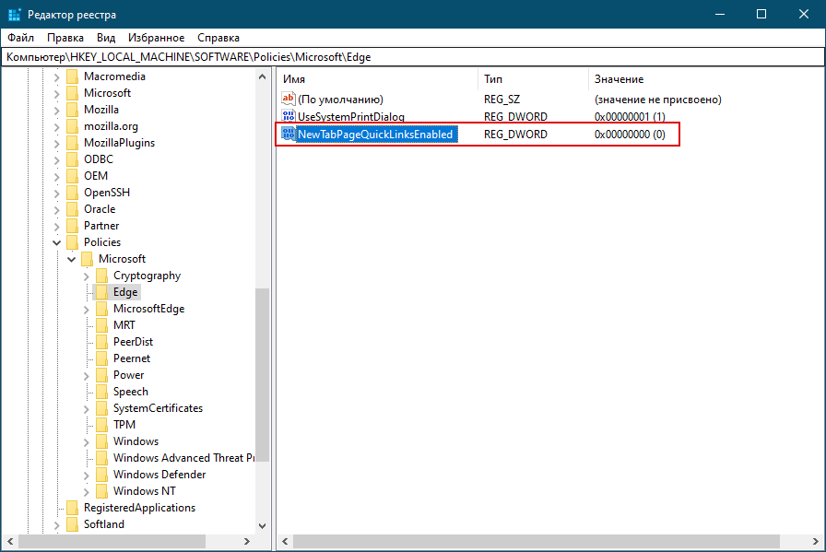The width and height of the screenshot is (826, 552).
Task: Expand the Windows NT key
Action: pyautogui.click(x=87, y=491)
